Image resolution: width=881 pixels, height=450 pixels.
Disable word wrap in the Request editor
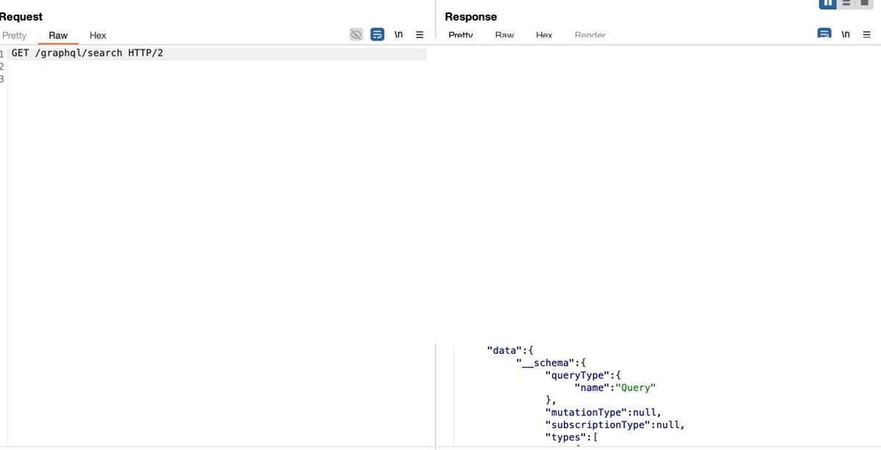(x=377, y=34)
